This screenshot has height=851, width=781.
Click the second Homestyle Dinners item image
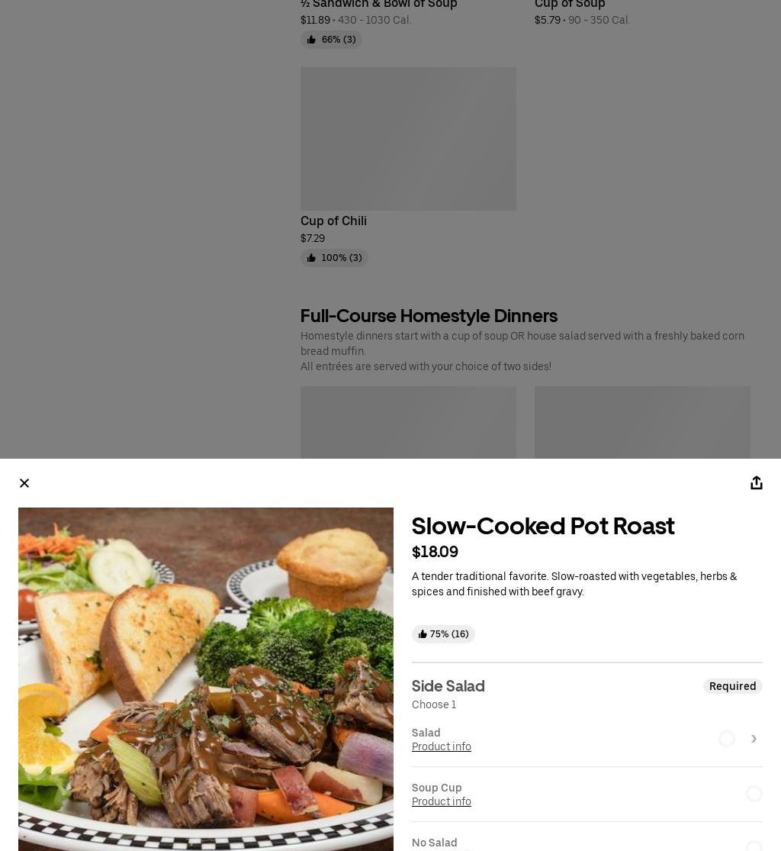[642, 422]
